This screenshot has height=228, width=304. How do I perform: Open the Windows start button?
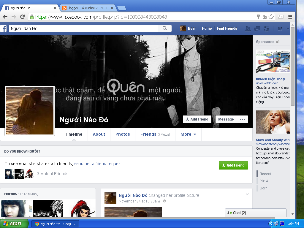click(14, 224)
